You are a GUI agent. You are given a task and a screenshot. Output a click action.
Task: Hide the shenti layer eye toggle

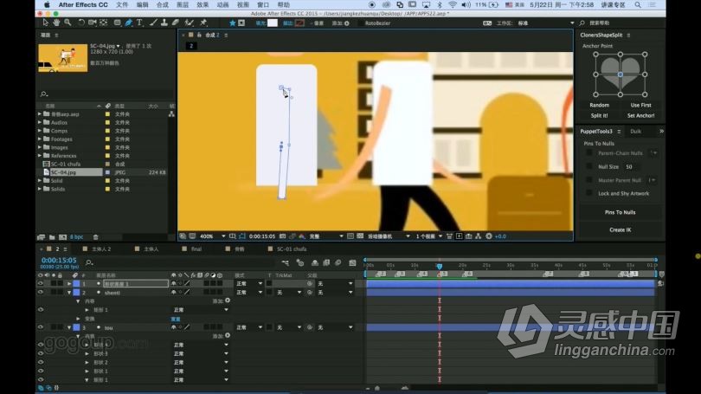coord(41,292)
